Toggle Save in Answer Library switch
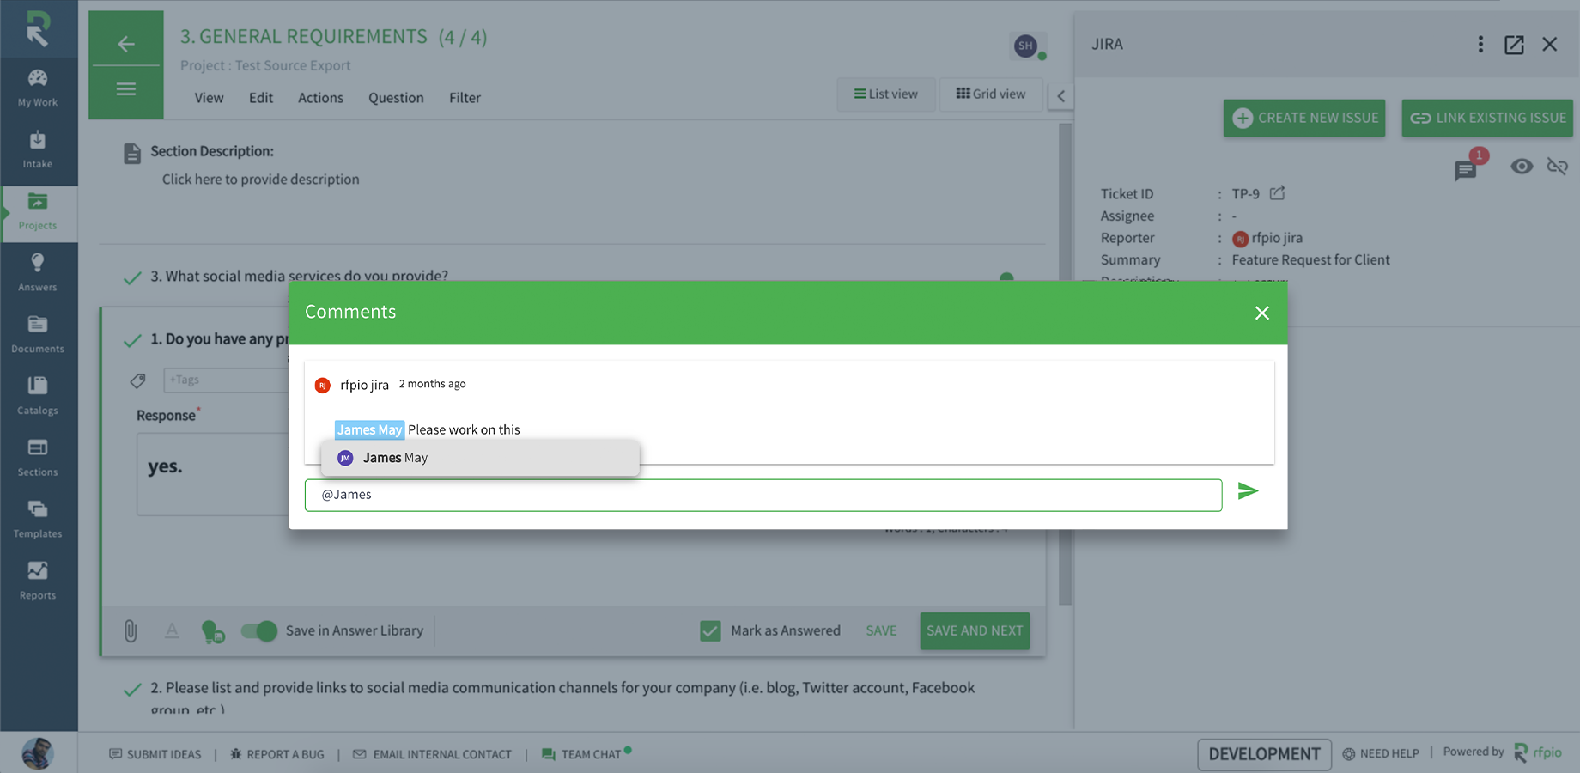 pyautogui.click(x=259, y=631)
